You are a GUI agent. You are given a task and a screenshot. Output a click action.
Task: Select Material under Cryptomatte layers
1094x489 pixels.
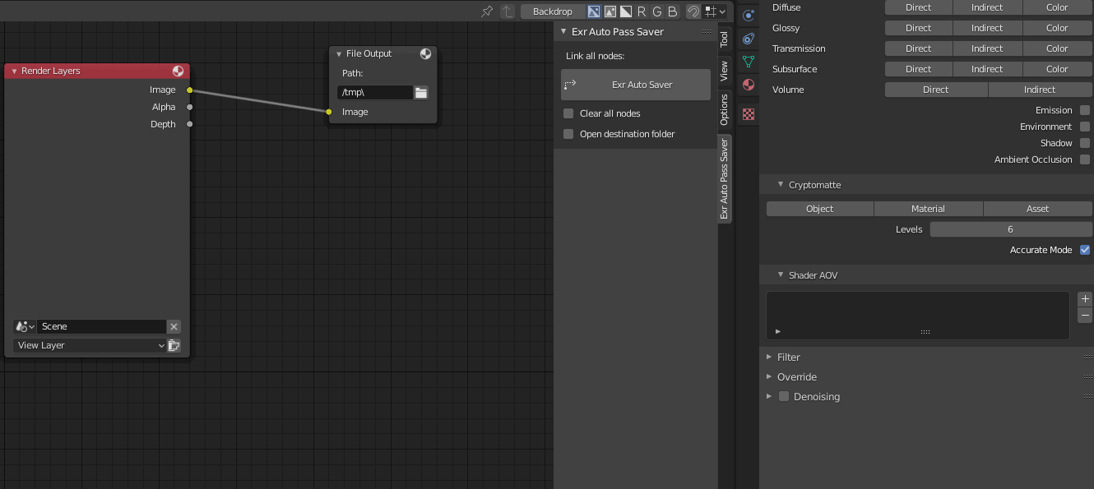928,208
